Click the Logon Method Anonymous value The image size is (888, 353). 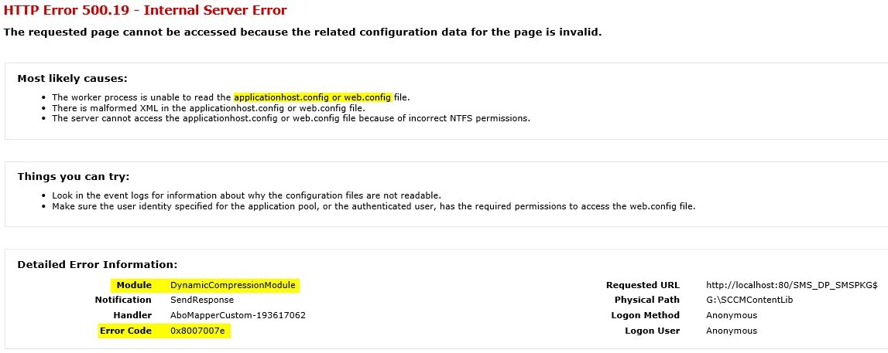[731, 315]
